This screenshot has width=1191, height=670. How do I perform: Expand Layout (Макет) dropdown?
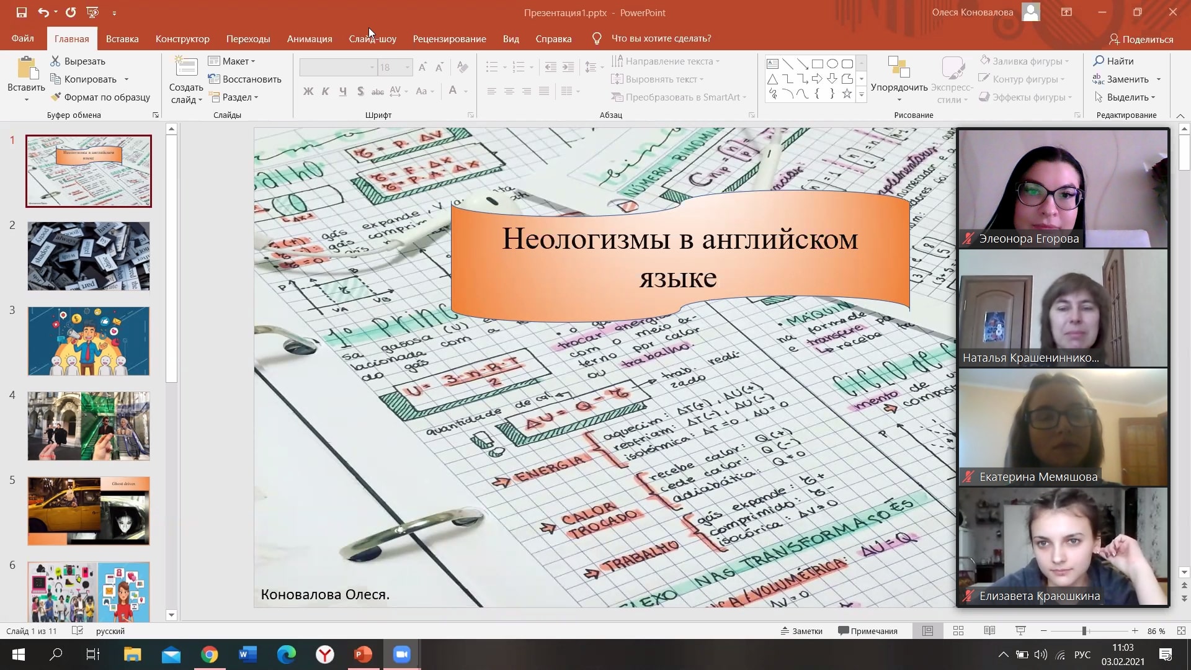(x=231, y=61)
